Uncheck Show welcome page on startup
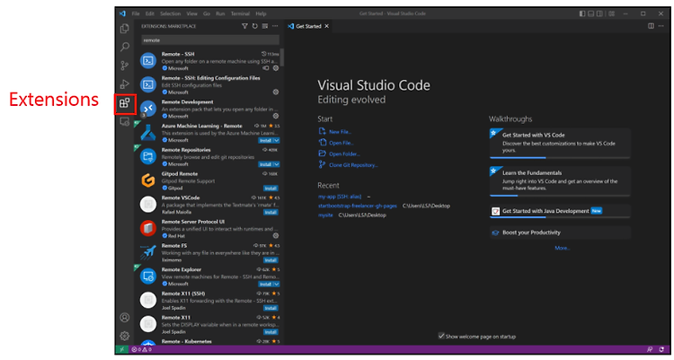The width and height of the screenshot is (674, 360). click(441, 336)
